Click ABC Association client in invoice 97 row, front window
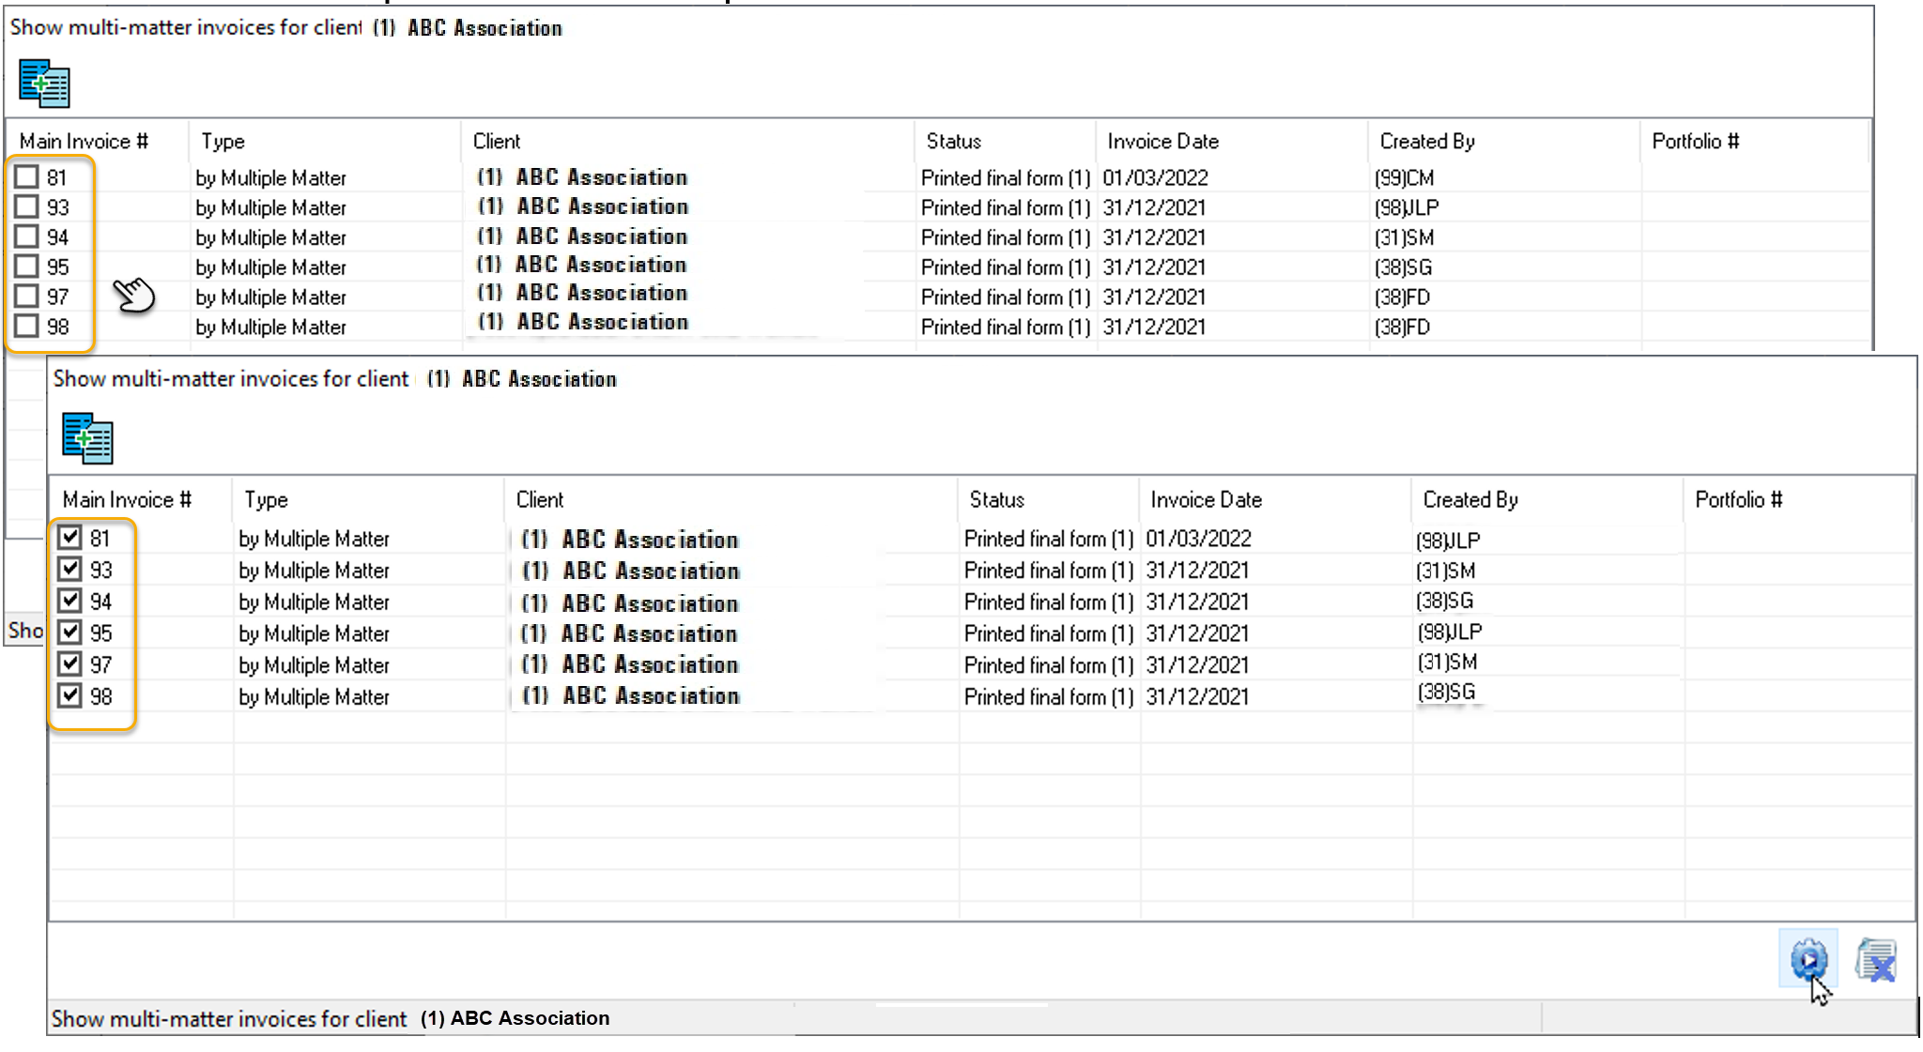The image size is (1923, 1052). pos(630,664)
